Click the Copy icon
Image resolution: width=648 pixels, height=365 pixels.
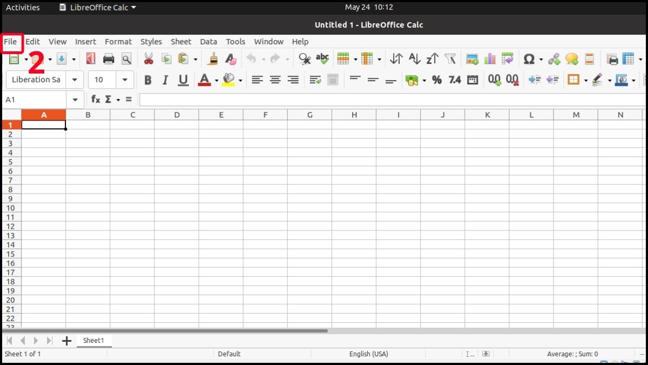click(x=166, y=58)
